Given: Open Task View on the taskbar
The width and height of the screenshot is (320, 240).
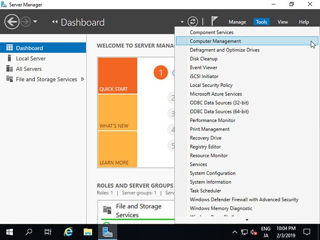Looking at the screenshot, I should tap(48, 232).
